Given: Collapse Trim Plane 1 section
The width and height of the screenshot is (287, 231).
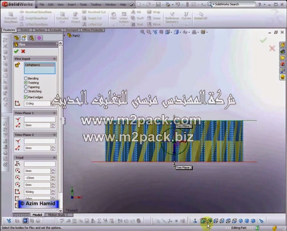Looking at the screenshot, I should [54, 113].
